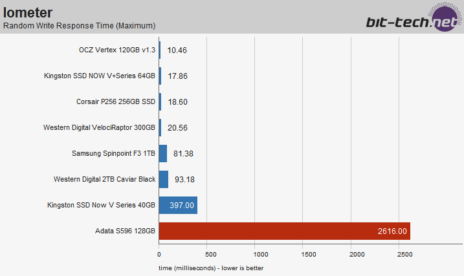Click the Western Digital VelociRaptor 300GB label

click(x=99, y=127)
